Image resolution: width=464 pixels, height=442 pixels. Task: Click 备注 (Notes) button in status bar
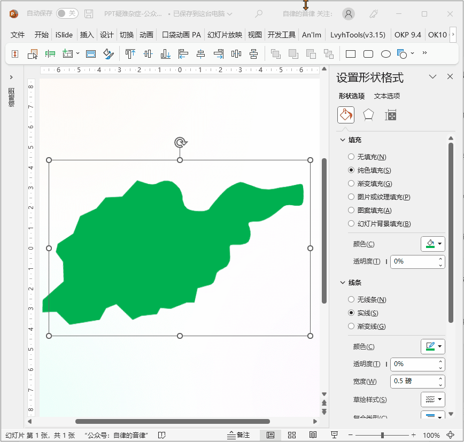pyautogui.click(x=238, y=435)
